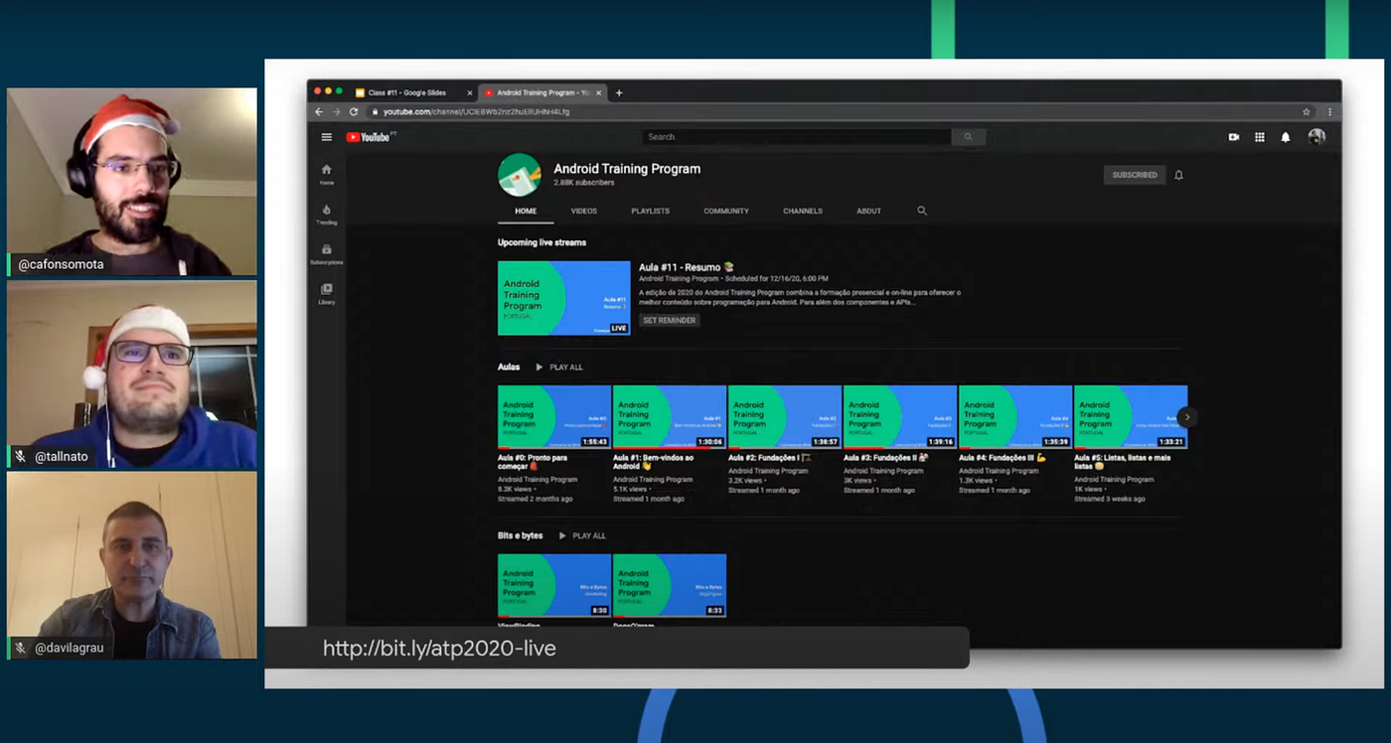Select the HOME channel tab
This screenshot has height=743, width=1391.
click(x=526, y=211)
